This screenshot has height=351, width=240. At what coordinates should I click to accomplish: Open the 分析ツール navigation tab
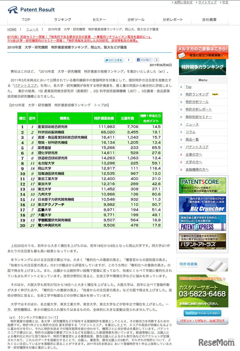[x=136, y=20]
